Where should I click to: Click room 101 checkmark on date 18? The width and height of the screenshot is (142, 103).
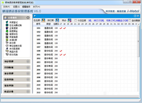pyautogui.click(x=64, y=28)
